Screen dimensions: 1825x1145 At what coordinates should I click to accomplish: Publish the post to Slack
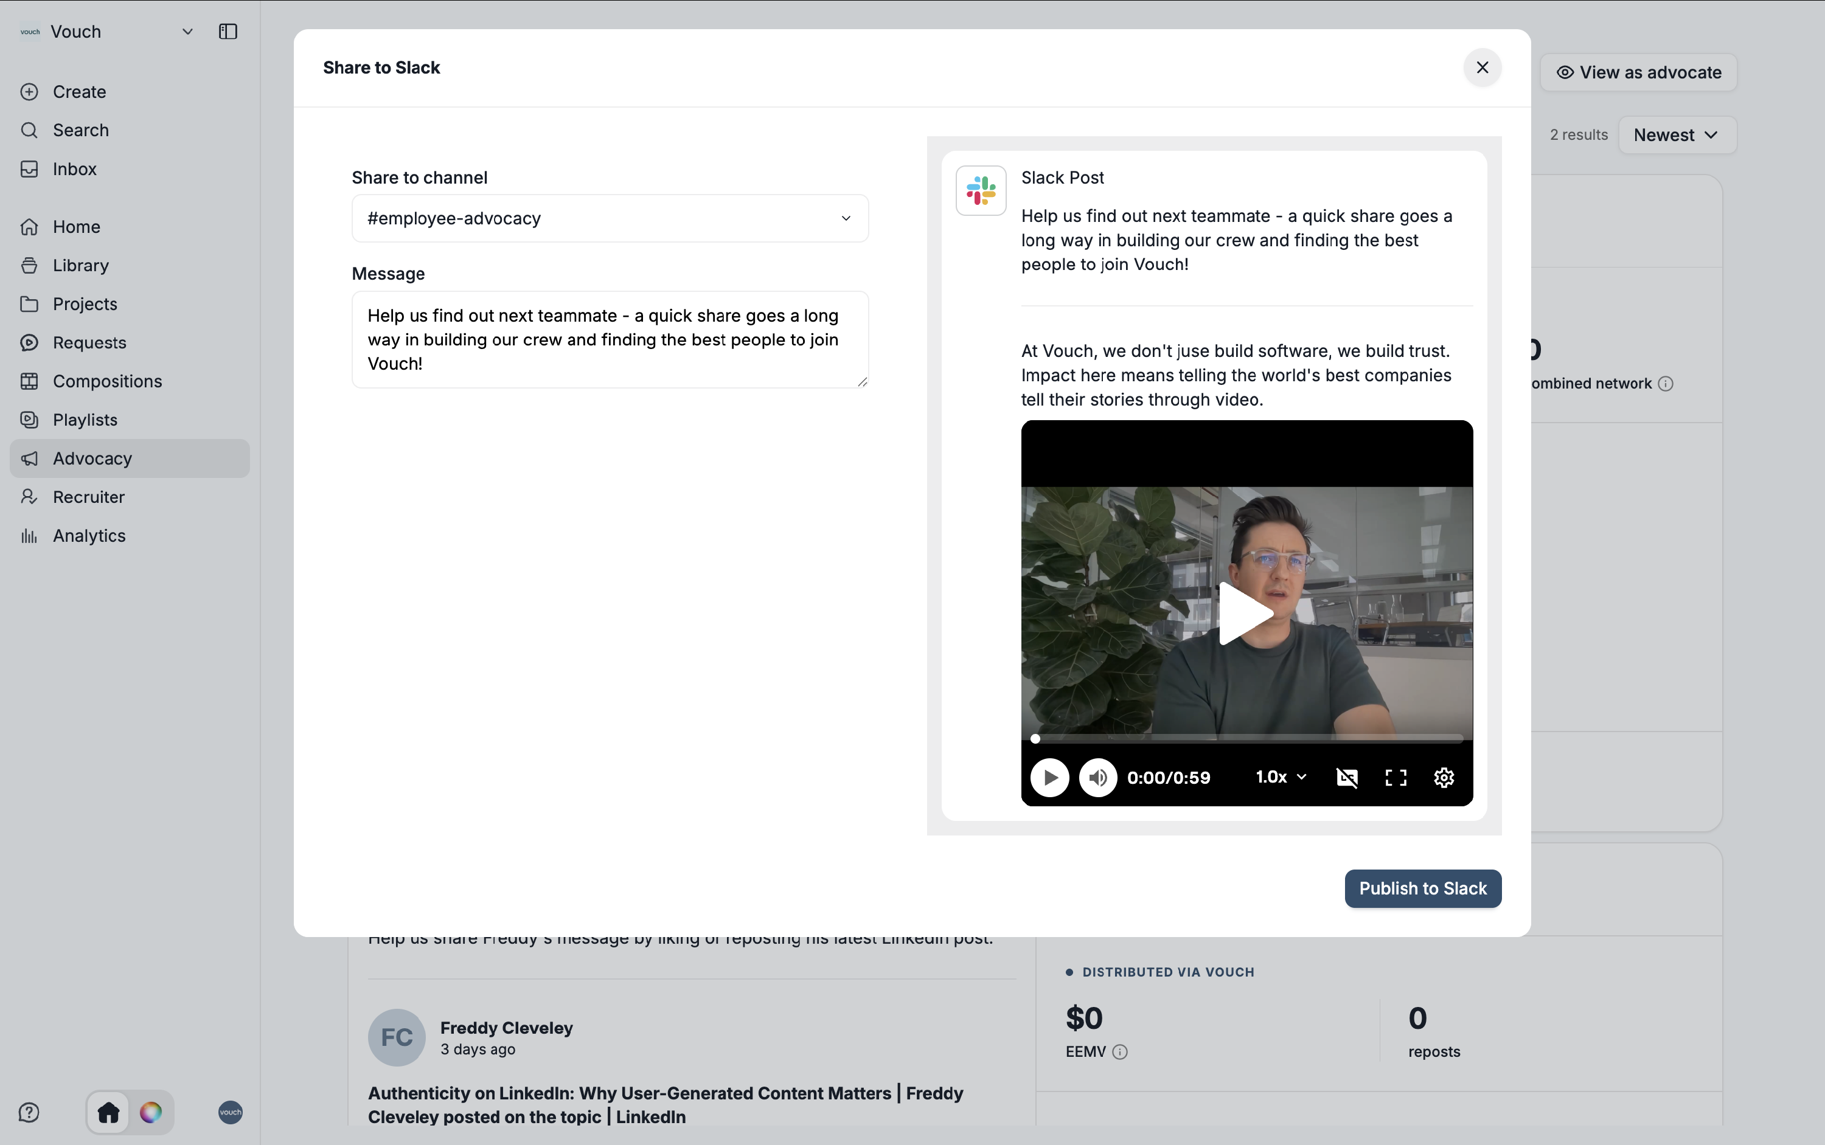1423,888
